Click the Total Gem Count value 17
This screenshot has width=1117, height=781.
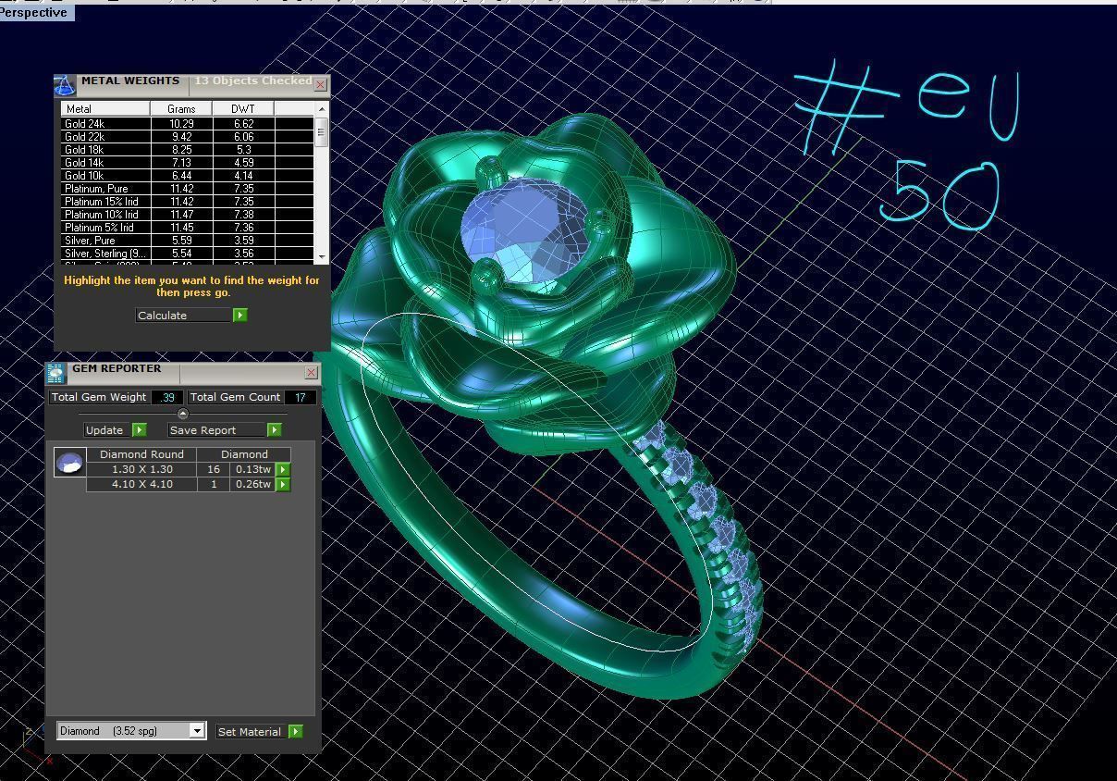pyautogui.click(x=301, y=397)
